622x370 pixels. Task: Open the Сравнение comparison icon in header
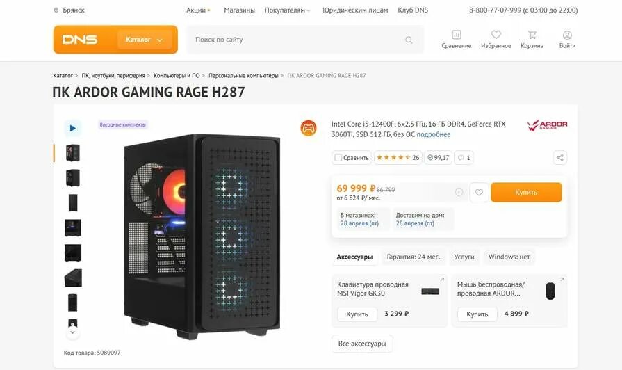pos(456,40)
